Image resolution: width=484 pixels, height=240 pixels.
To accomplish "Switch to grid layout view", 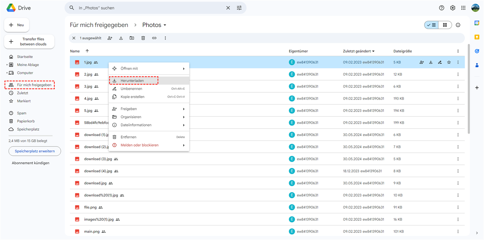I will (x=445, y=25).
